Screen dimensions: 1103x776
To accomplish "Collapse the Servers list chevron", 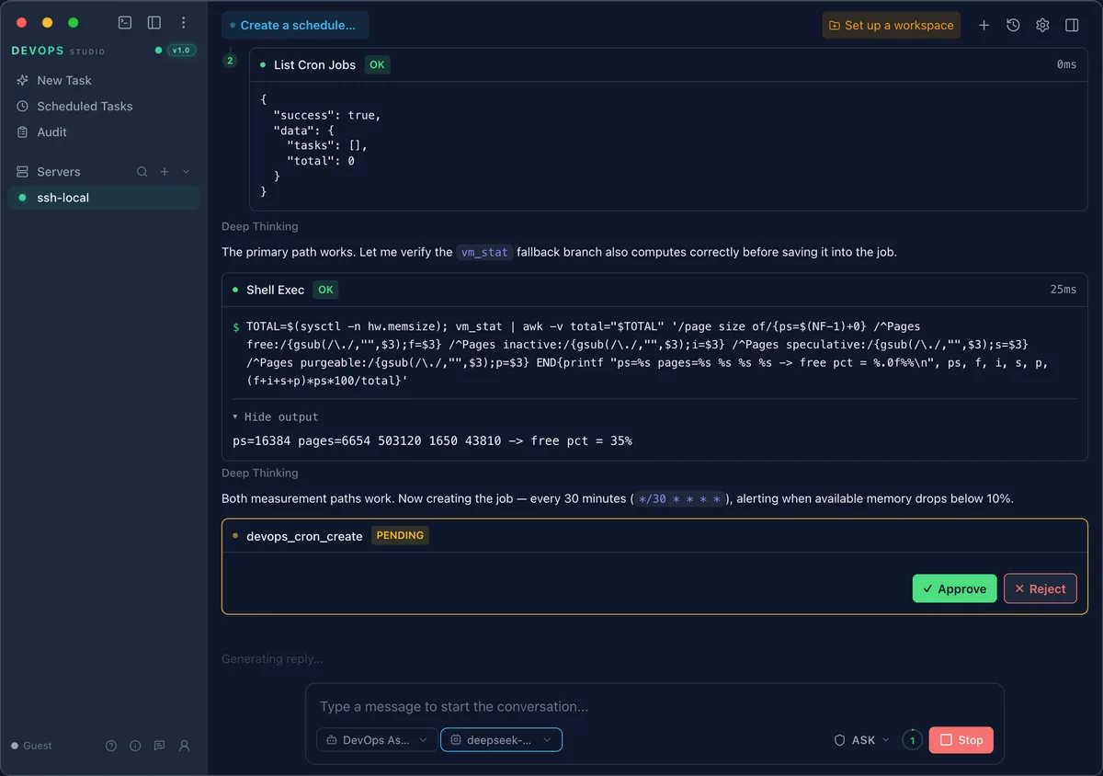I will (x=187, y=172).
